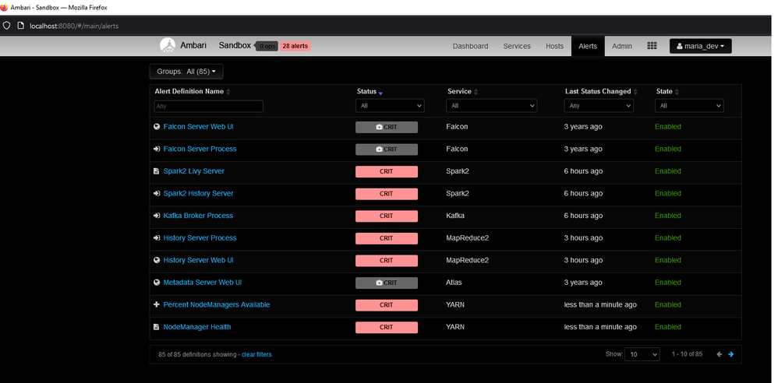Sort by Alert Definition Name column arrows

(x=228, y=92)
